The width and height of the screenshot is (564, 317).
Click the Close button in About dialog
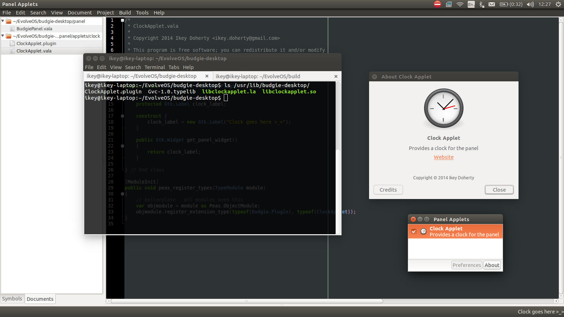(x=499, y=189)
